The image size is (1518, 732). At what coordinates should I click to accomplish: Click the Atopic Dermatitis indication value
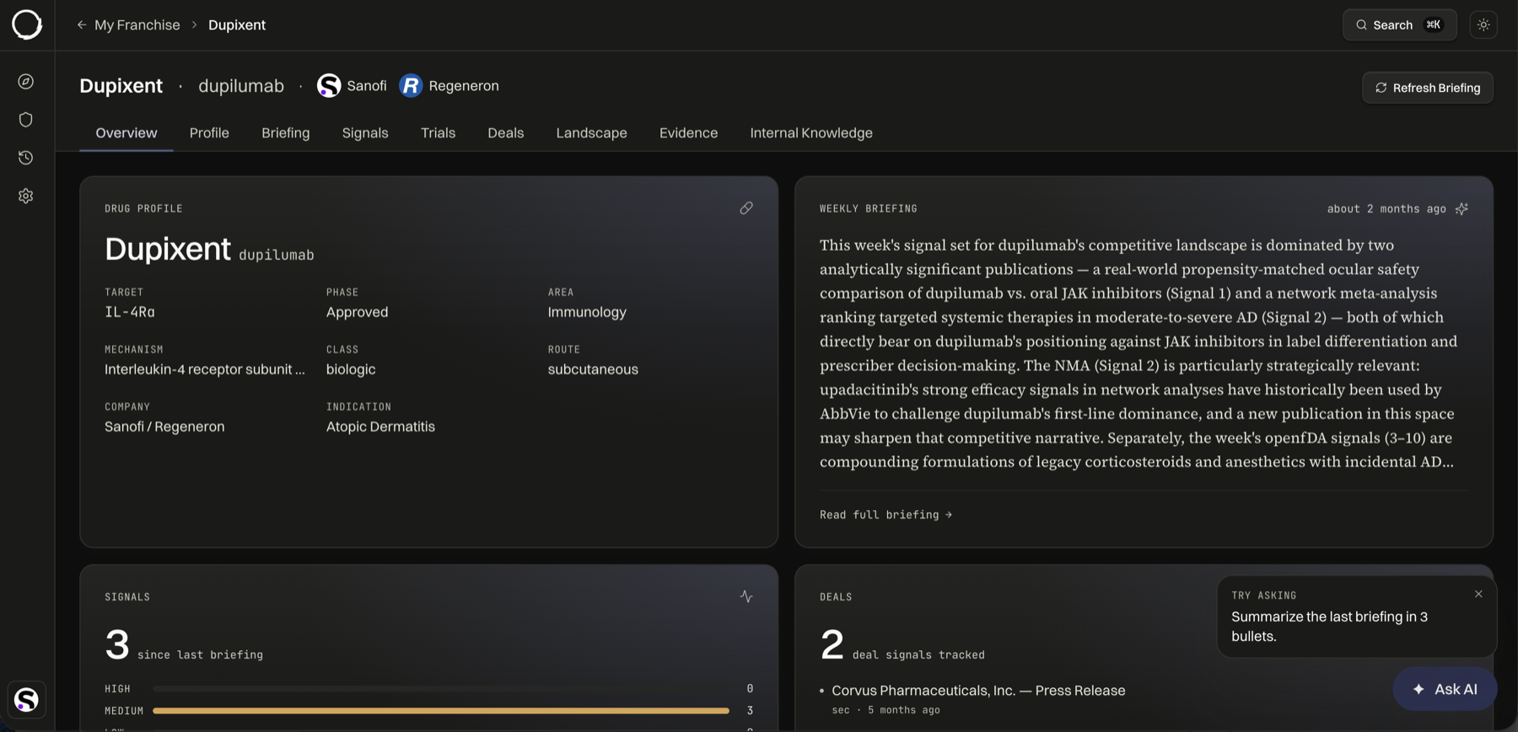pos(380,427)
